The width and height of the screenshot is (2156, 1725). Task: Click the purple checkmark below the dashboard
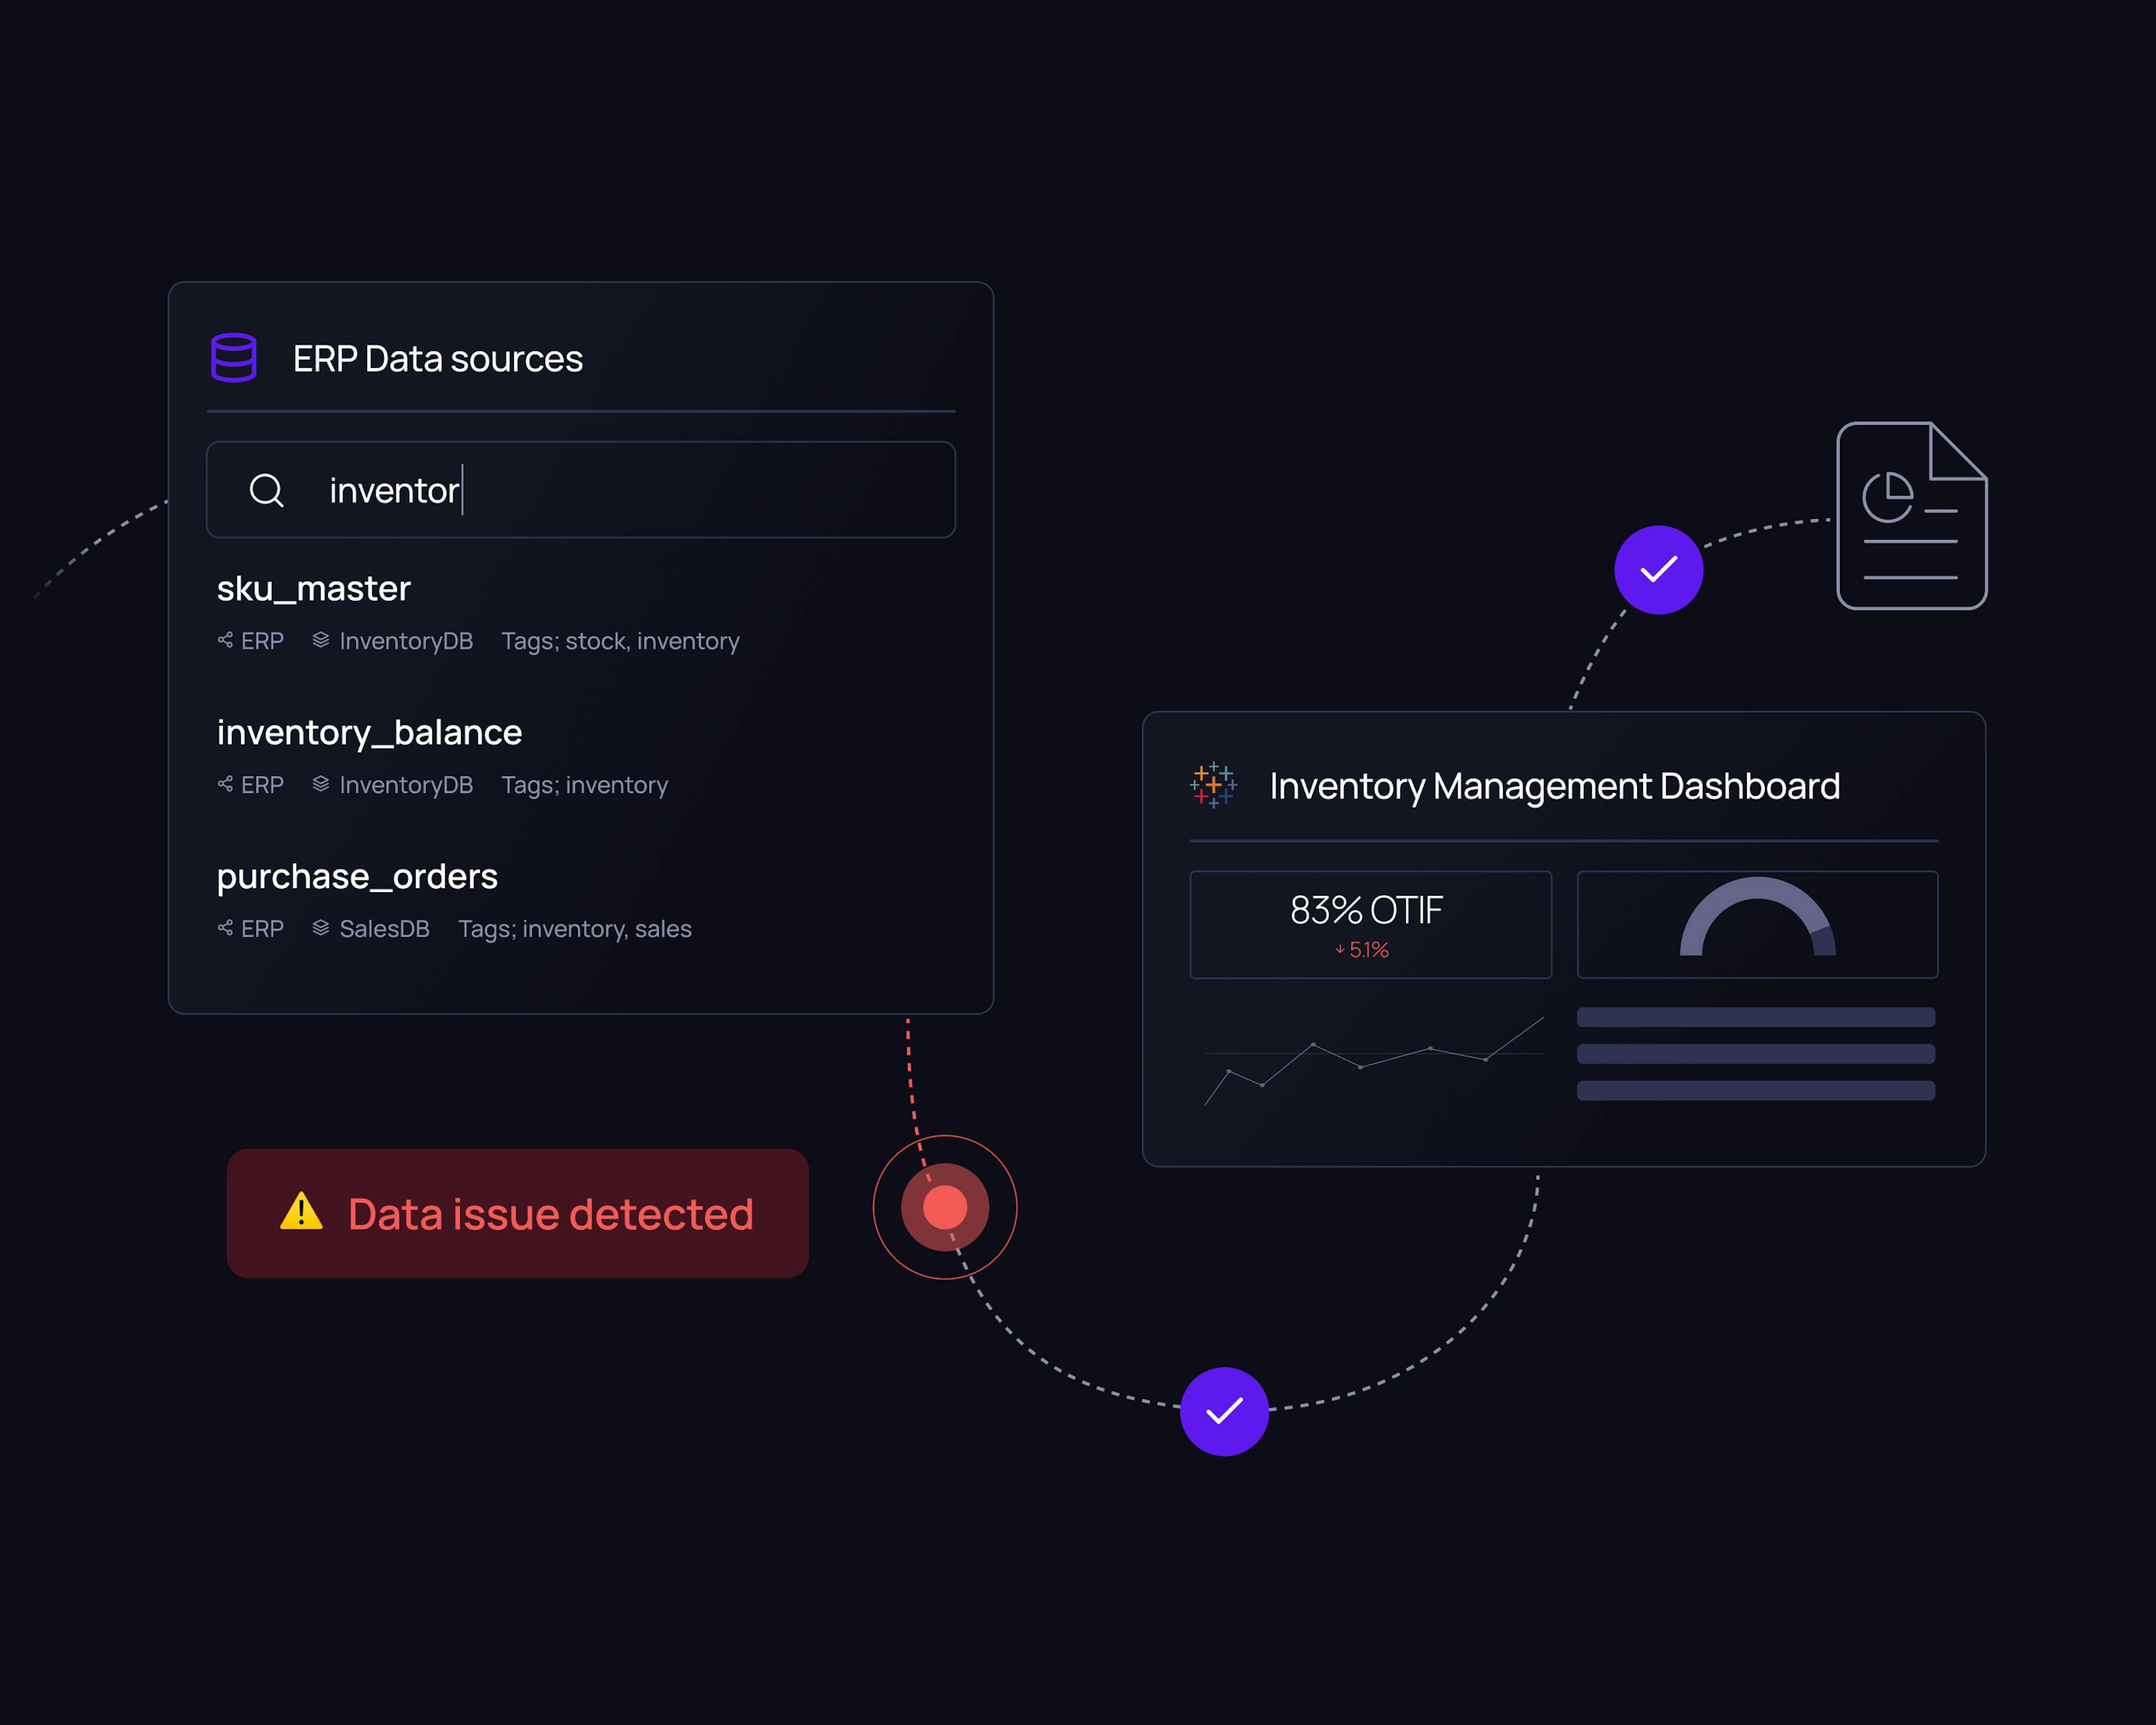click(x=1224, y=1411)
